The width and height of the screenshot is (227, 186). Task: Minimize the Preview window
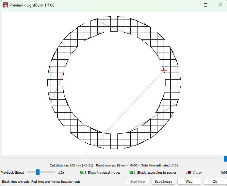[x=191, y=5]
